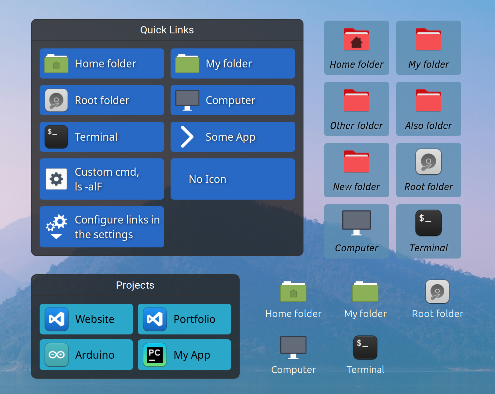
Task: Open the Arduino project
Action: [x=86, y=355]
